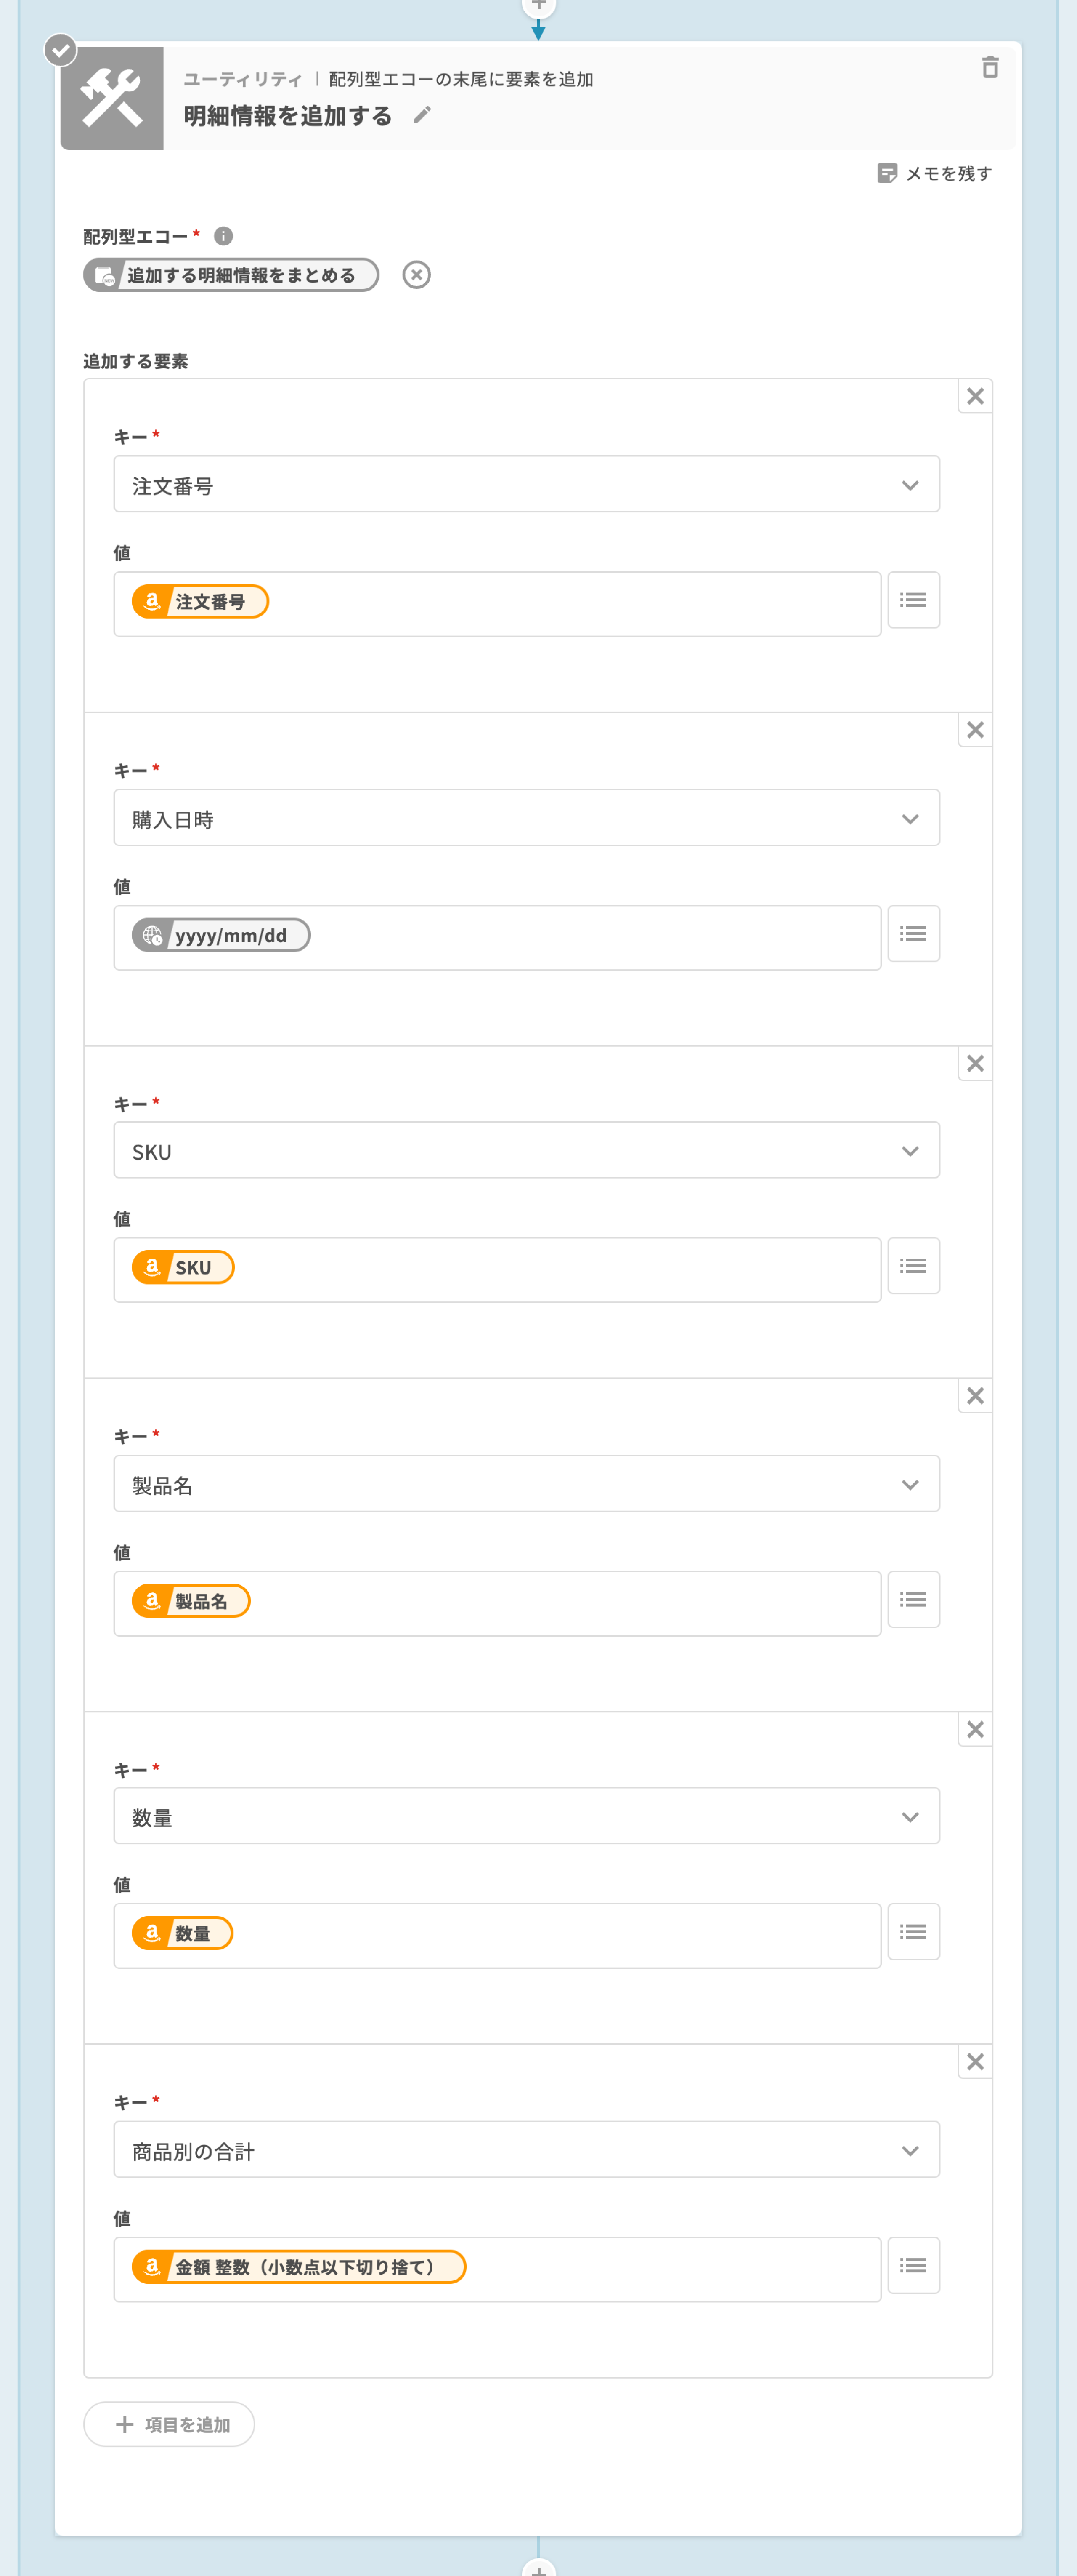Viewport: 1077px width, 2576px height.
Task: Click the 製品名 value input field
Action: click(560, 1603)
